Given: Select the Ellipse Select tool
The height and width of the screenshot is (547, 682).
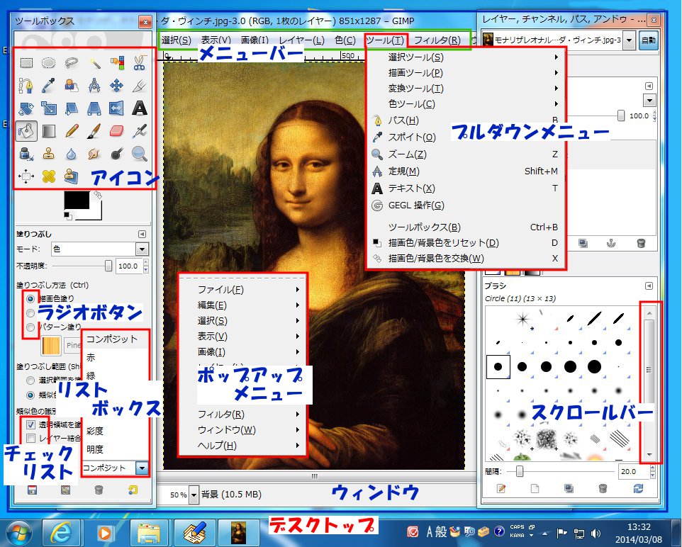Looking at the screenshot, I should point(49,63).
